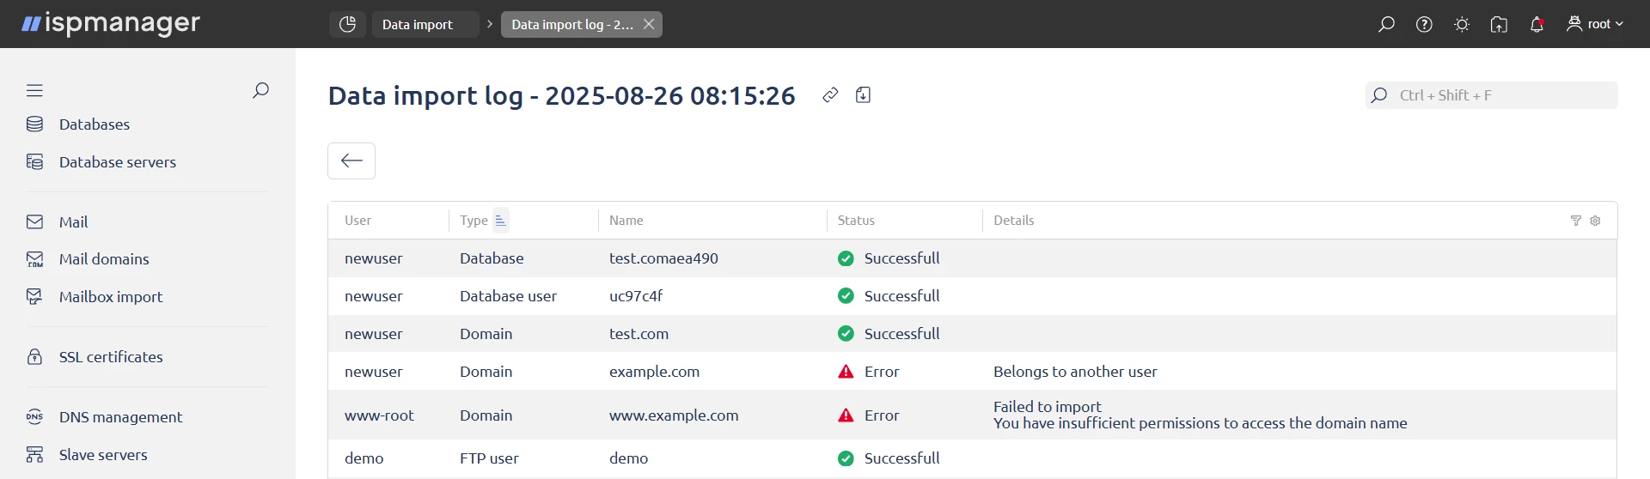Open table column settings gear icon
The width and height of the screenshot is (1650, 479).
pos(1595,221)
